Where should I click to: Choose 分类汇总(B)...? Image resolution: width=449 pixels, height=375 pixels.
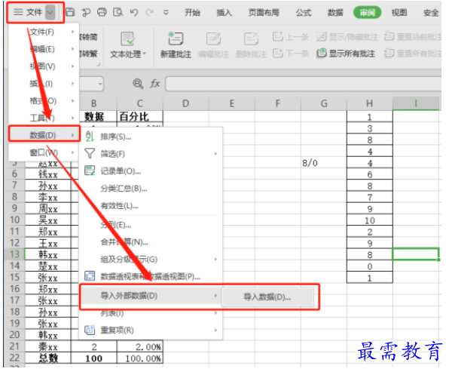(x=150, y=189)
